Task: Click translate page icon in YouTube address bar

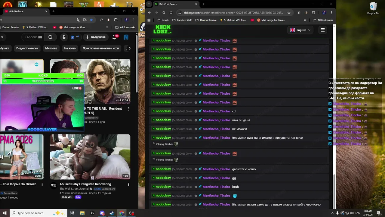Action: pos(78,20)
